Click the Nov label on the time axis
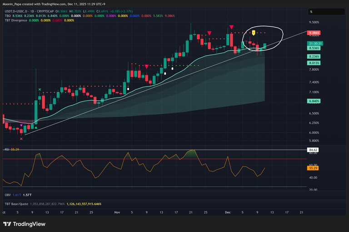Screen dimensions: 349x232 (x=117, y=212)
